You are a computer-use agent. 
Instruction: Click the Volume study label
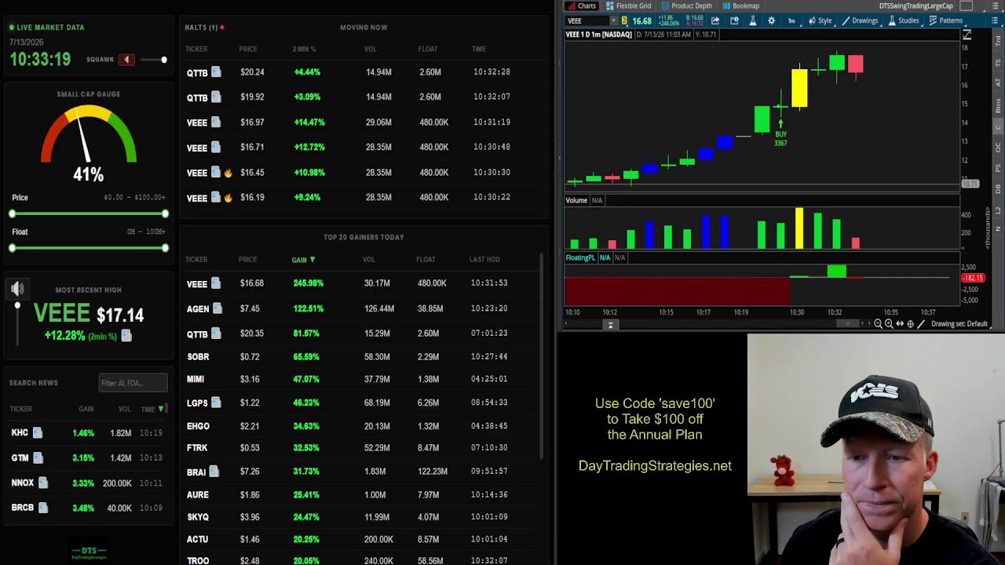[576, 200]
